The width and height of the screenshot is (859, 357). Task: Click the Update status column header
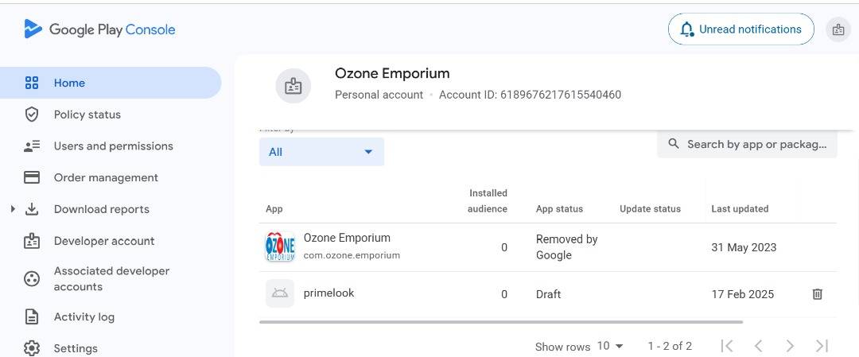pos(651,208)
